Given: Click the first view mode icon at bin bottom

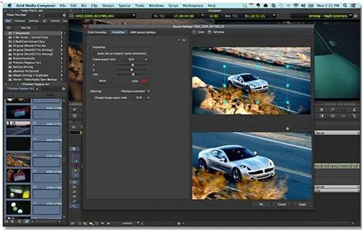Looking at the screenshot, I should 7,222.
